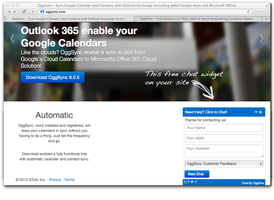274x200 pixels.
Task: Open the Privacy link in footer
Action: pos(55,180)
